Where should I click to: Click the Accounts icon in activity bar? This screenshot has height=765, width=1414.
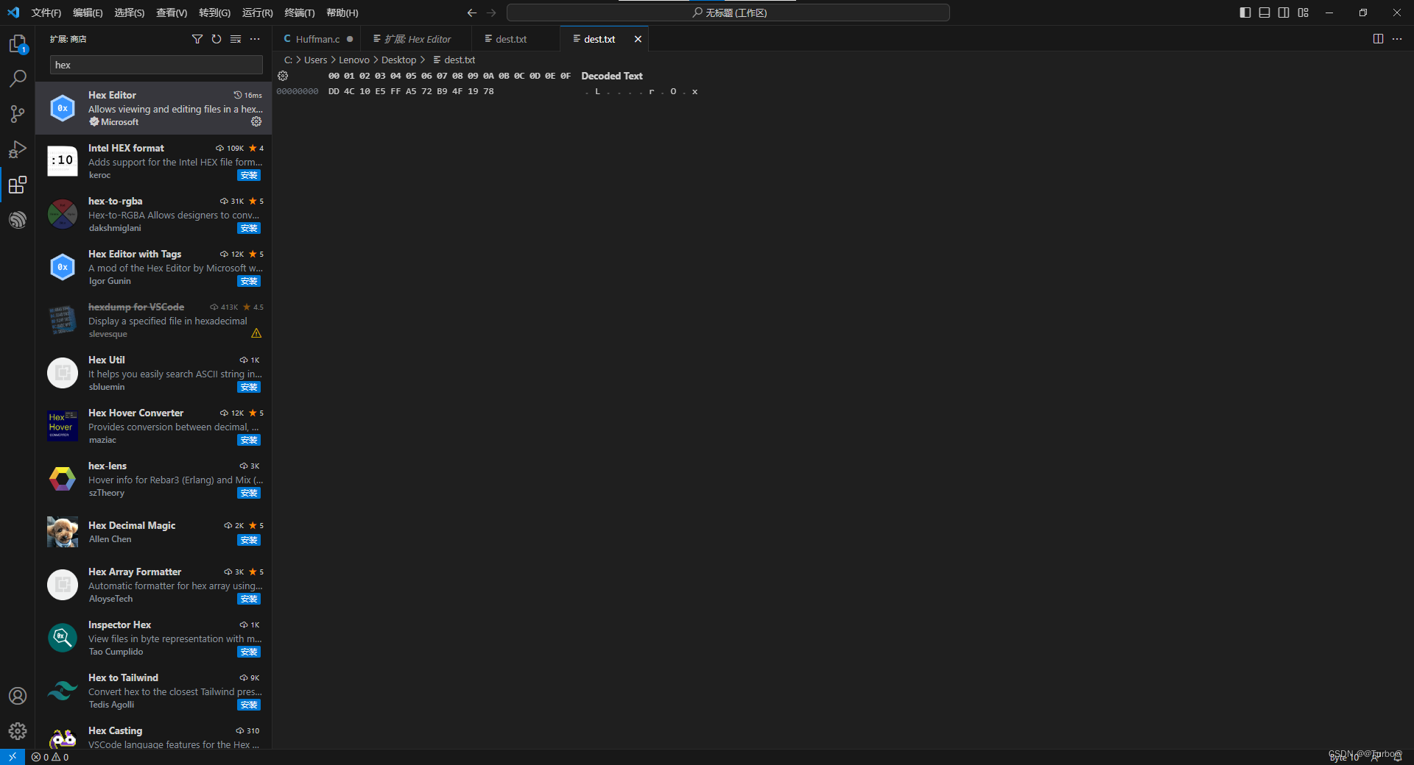(18, 696)
